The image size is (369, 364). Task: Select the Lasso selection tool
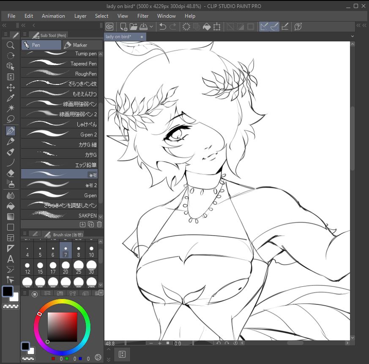tap(10, 119)
